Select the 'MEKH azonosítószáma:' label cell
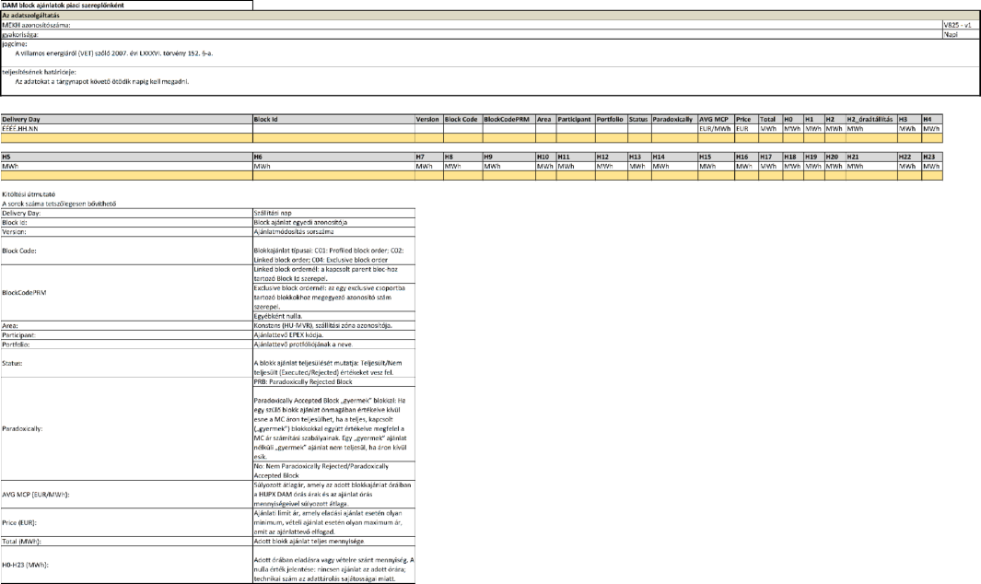The width and height of the screenshot is (981, 584). click(472, 25)
